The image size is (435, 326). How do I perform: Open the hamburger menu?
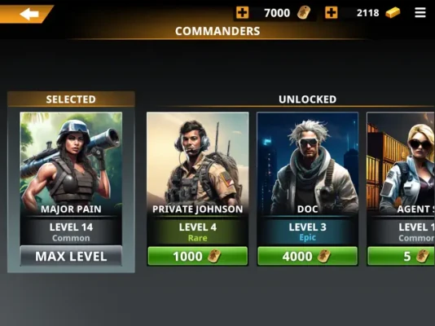coord(420,13)
